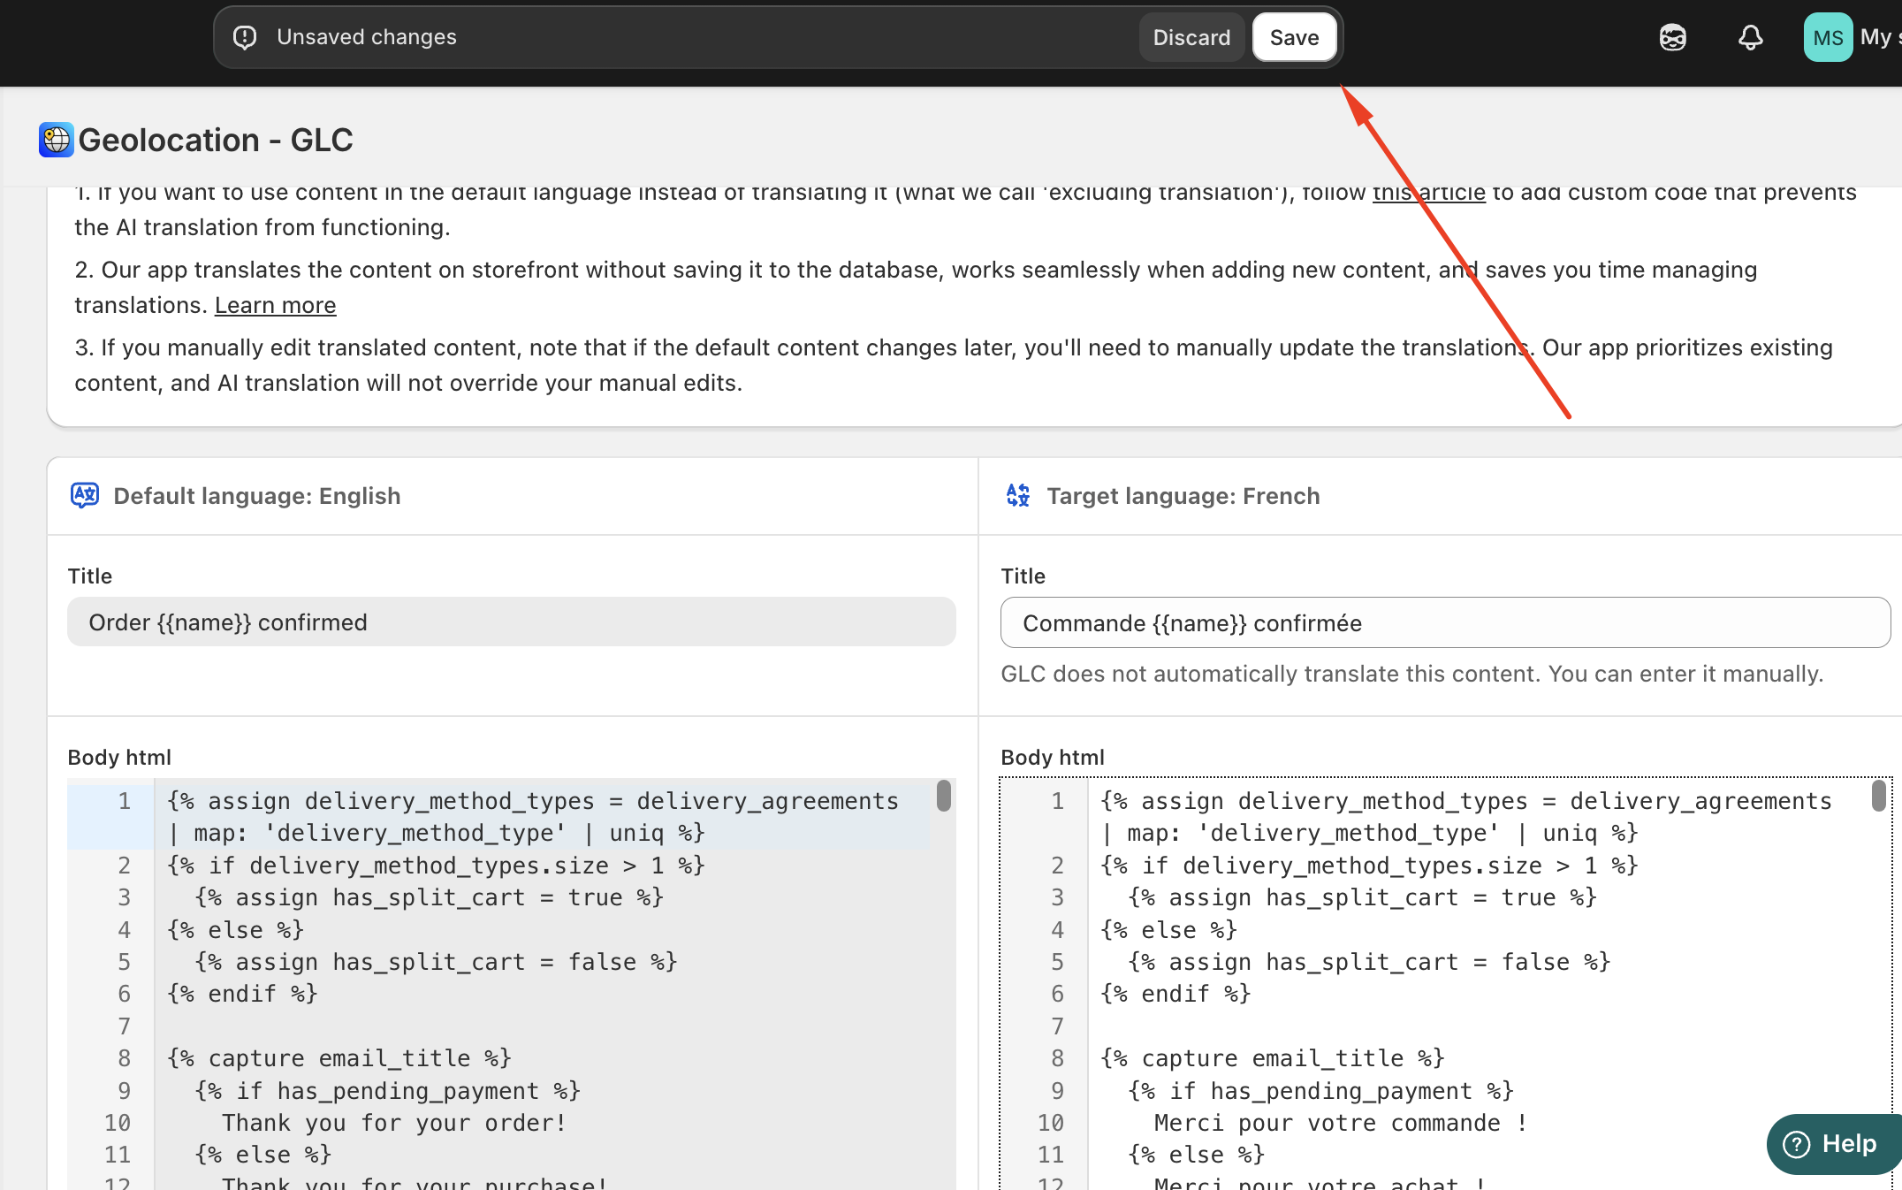Click the English body html scrollbar
1902x1190 pixels.
tap(944, 796)
